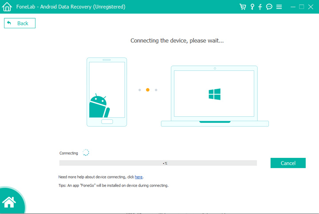The width and height of the screenshot is (319, 214).
Task: Cancel the device connection
Action: point(288,163)
